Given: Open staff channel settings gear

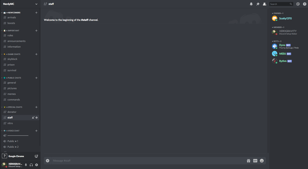Looking at the screenshot, I should coord(37,118).
